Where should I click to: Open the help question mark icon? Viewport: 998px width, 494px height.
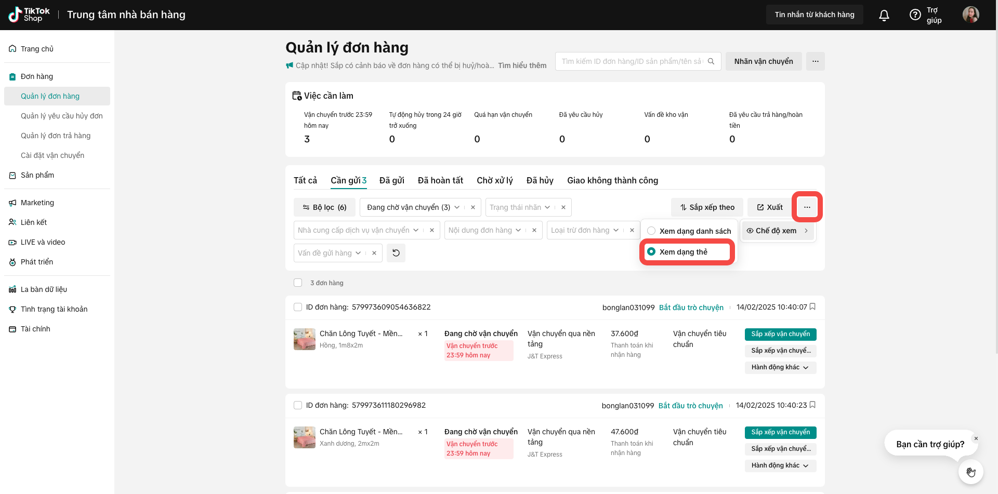(915, 15)
